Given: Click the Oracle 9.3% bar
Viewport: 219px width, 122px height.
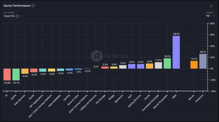Looking at the screenshot, I should pyautogui.click(x=149, y=66).
